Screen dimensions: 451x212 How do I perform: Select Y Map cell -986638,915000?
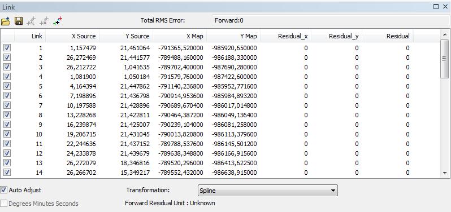point(234,173)
